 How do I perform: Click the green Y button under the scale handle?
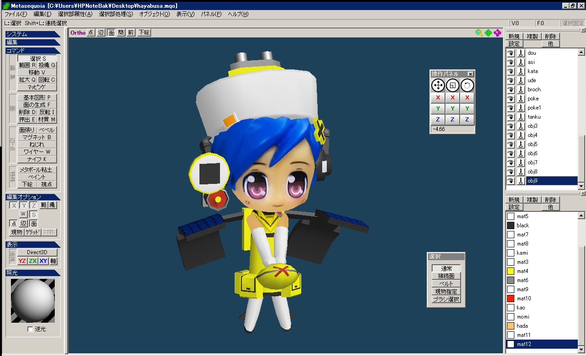coord(452,109)
